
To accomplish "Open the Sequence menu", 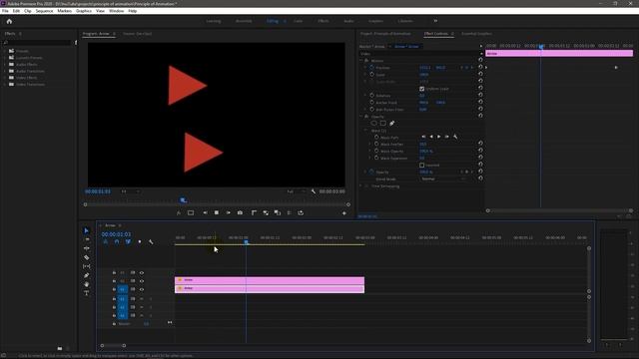I will [x=44, y=11].
